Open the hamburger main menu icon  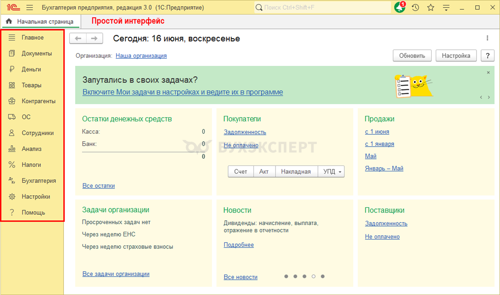[x=30, y=7]
